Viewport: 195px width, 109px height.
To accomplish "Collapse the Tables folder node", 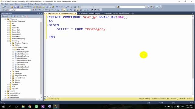I will click(11, 45).
